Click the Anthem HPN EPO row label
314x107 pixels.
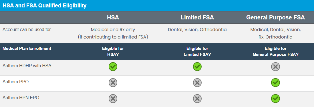(x=21, y=98)
